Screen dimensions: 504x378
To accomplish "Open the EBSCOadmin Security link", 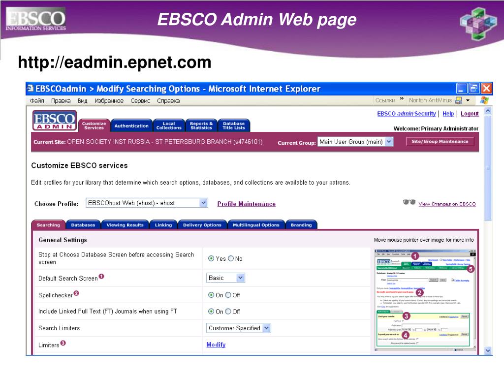I will [x=406, y=114].
